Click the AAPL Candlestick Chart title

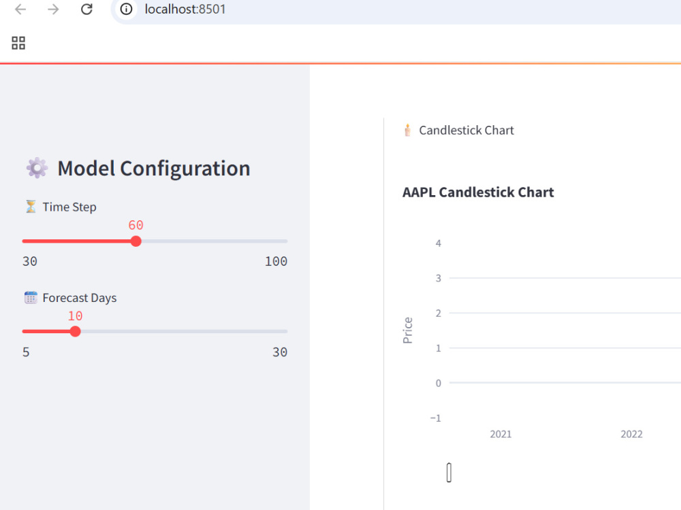tap(478, 192)
